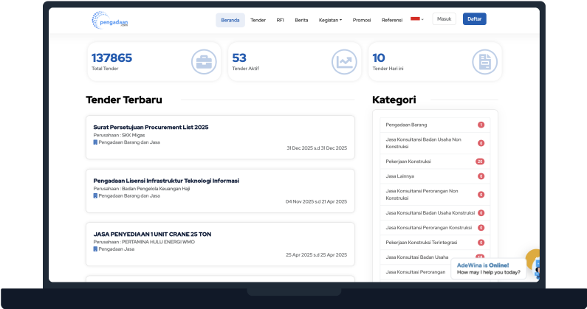587x309 pixels.
Task: Select Jasa Konsultasi Perorangan category
Action: [x=416, y=272]
